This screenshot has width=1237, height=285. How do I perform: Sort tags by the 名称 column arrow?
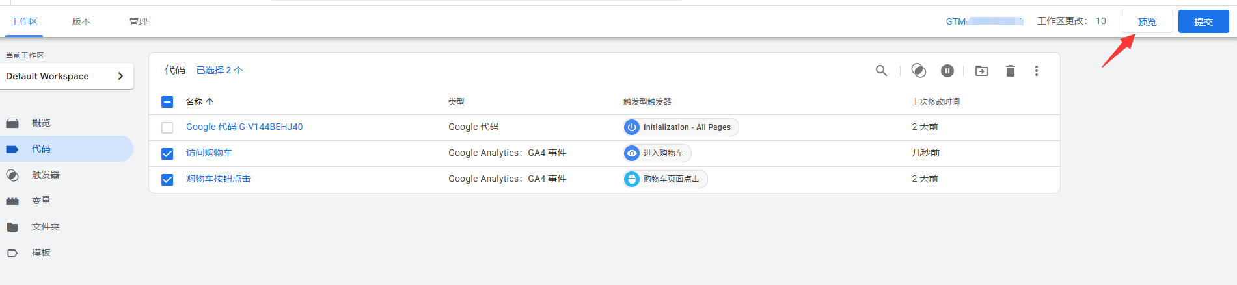tap(210, 102)
